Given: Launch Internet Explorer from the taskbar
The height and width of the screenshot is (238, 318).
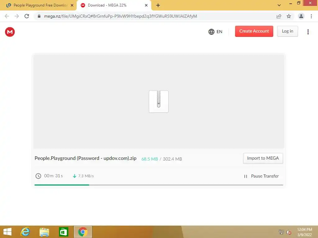Looking at the screenshot, I should coord(25,232).
